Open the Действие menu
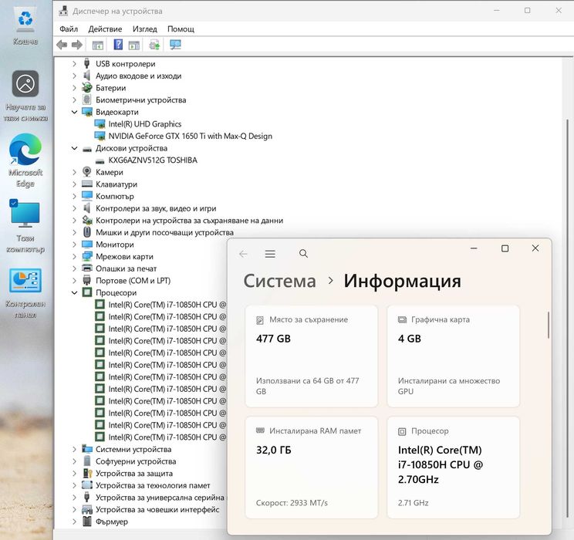The height and width of the screenshot is (540, 574). [x=105, y=29]
